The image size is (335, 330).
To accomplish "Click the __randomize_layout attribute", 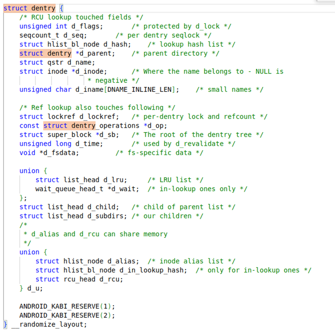I will pyautogui.click(x=47, y=325).
